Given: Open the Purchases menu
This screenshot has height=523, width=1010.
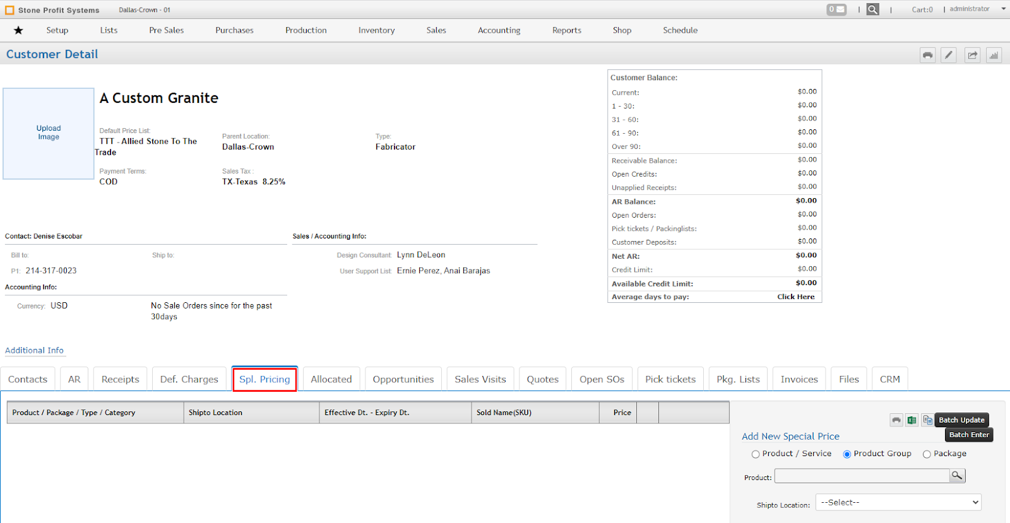Looking at the screenshot, I should (234, 30).
